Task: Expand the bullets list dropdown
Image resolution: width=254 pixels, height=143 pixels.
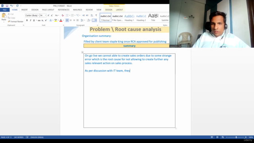Action: (70, 15)
